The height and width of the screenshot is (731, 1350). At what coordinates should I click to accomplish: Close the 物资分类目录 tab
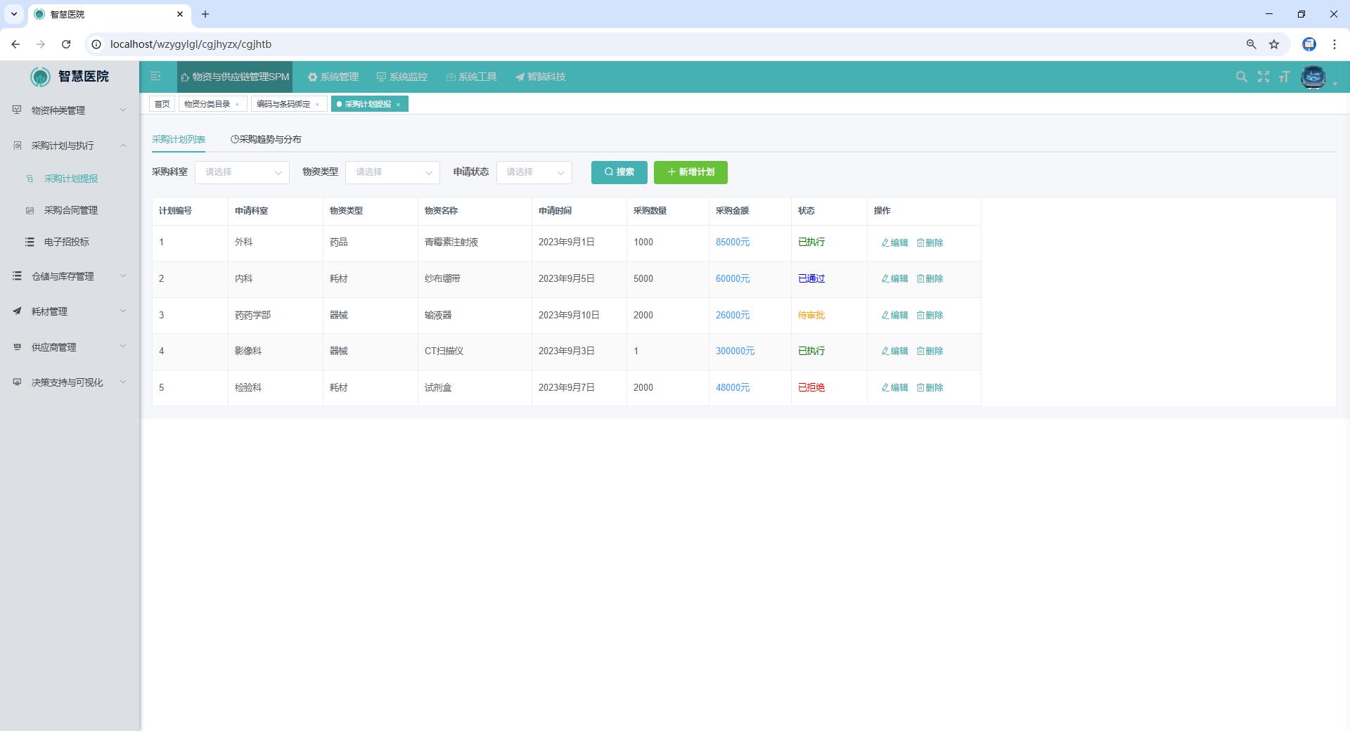tap(237, 105)
